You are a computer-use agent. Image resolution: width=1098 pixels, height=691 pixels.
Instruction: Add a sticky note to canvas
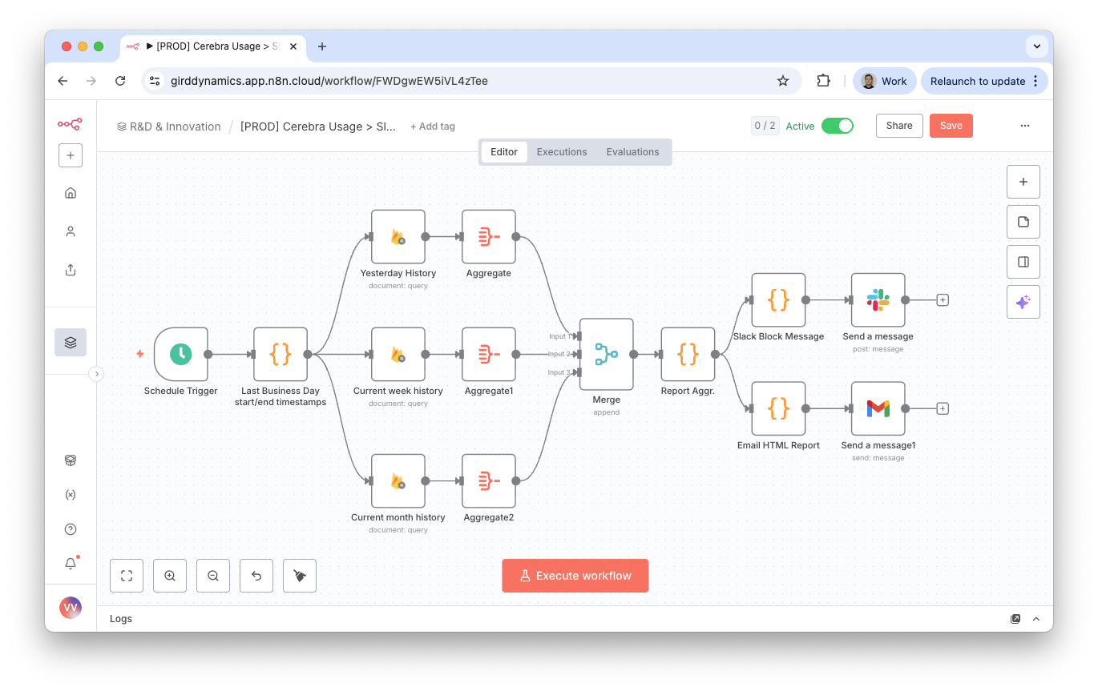1023,222
